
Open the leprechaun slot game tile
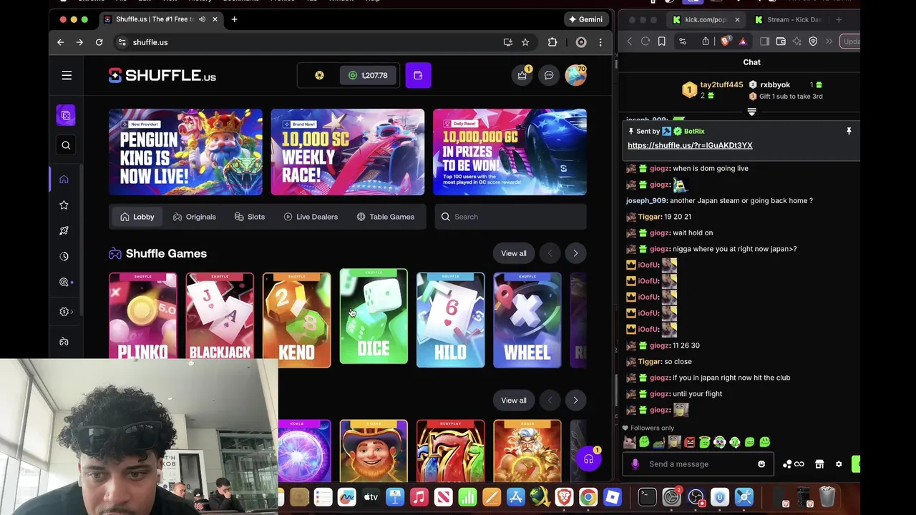(x=374, y=451)
